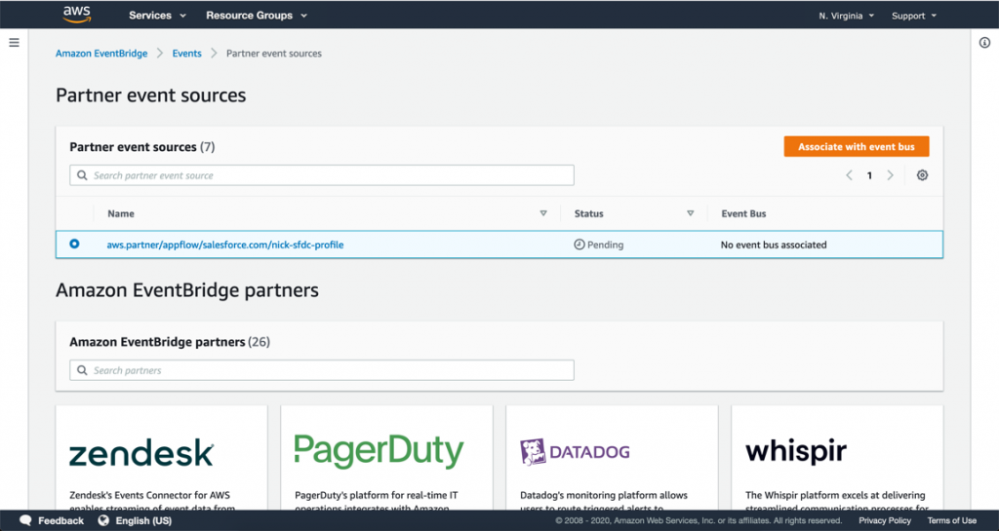This screenshot has height=531, width=999.
Task: Open the hamburger side navigation menu
Action: click(x=14, y=43)
